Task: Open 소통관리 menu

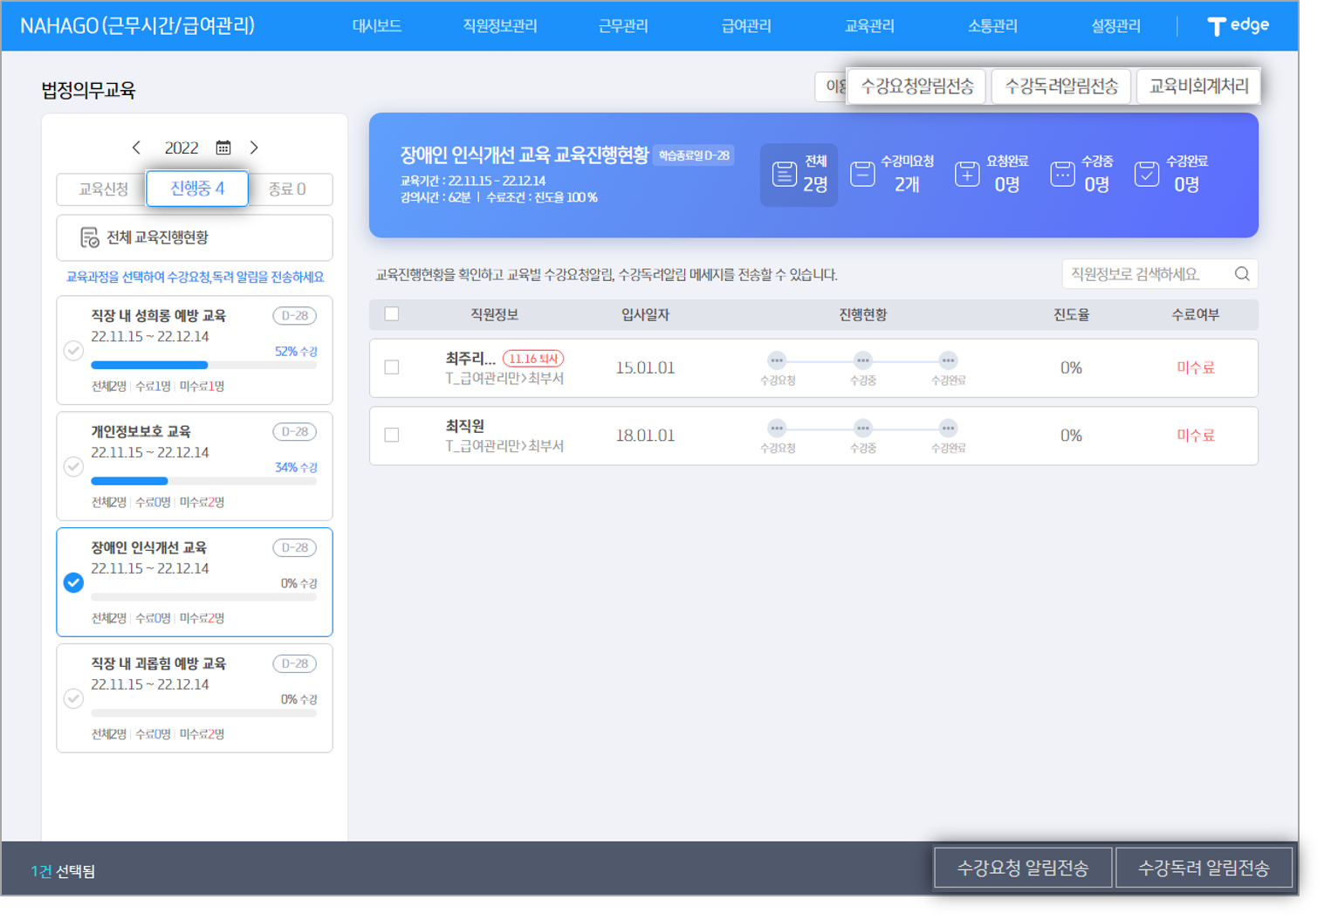Action: click(x=992, y=26)
